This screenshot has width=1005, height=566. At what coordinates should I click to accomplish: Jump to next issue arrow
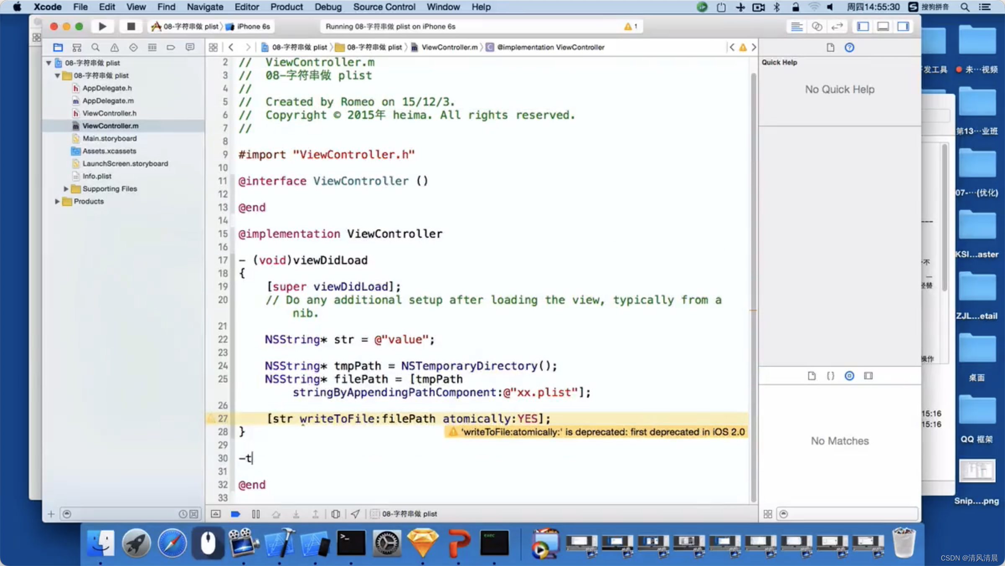754,47
